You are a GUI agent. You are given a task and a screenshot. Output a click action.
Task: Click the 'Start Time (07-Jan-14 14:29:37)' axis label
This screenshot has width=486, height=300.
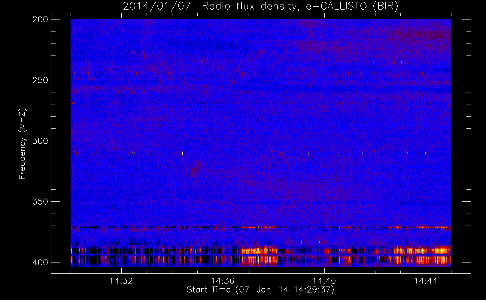point(260,290)
